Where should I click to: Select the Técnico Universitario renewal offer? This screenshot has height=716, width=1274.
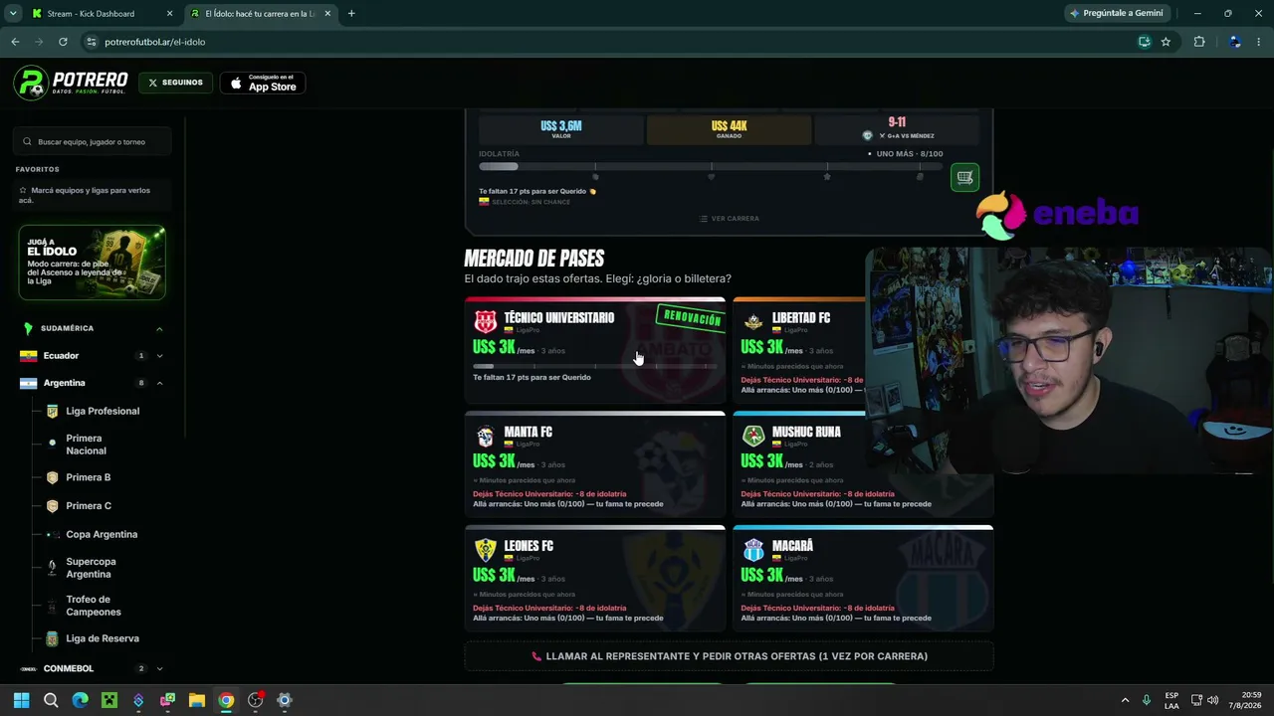[595, 349]
